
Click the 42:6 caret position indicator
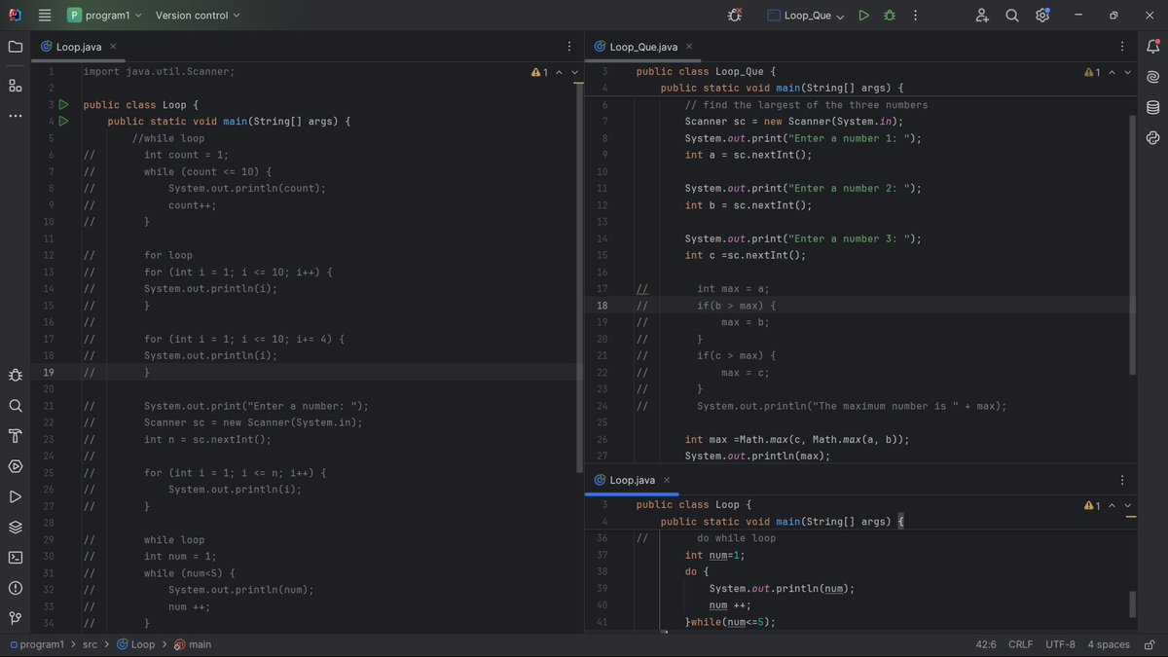point(985,644)
